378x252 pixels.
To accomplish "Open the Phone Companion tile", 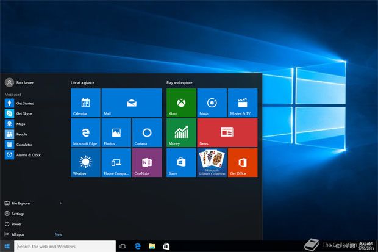I will pyautogui.click(x=116, y=163).
